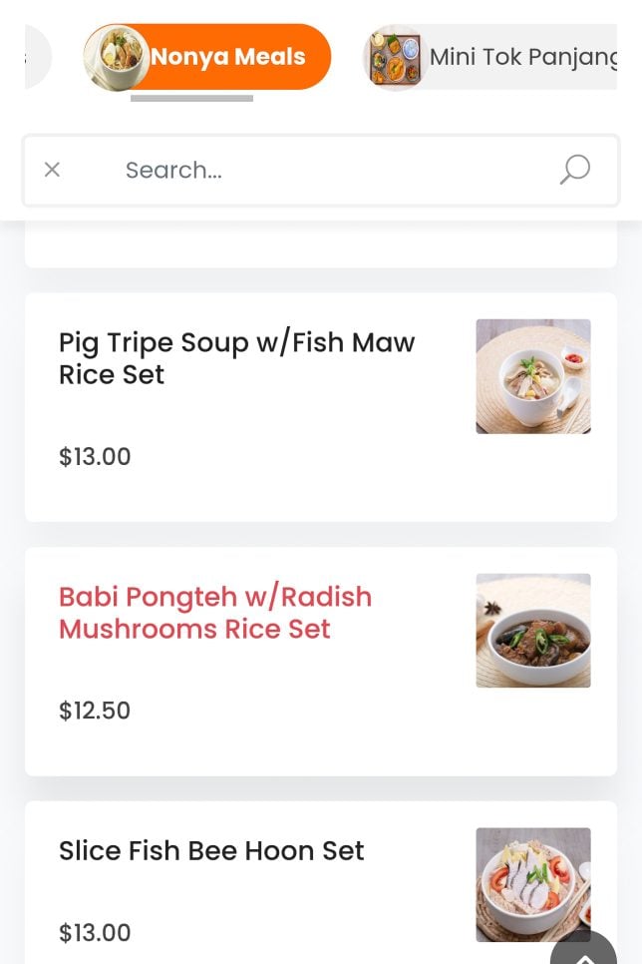The image size is (642, 964).
Task: Open Slice Fish Bee Hoon Set item
Action: tap(211, 851)
